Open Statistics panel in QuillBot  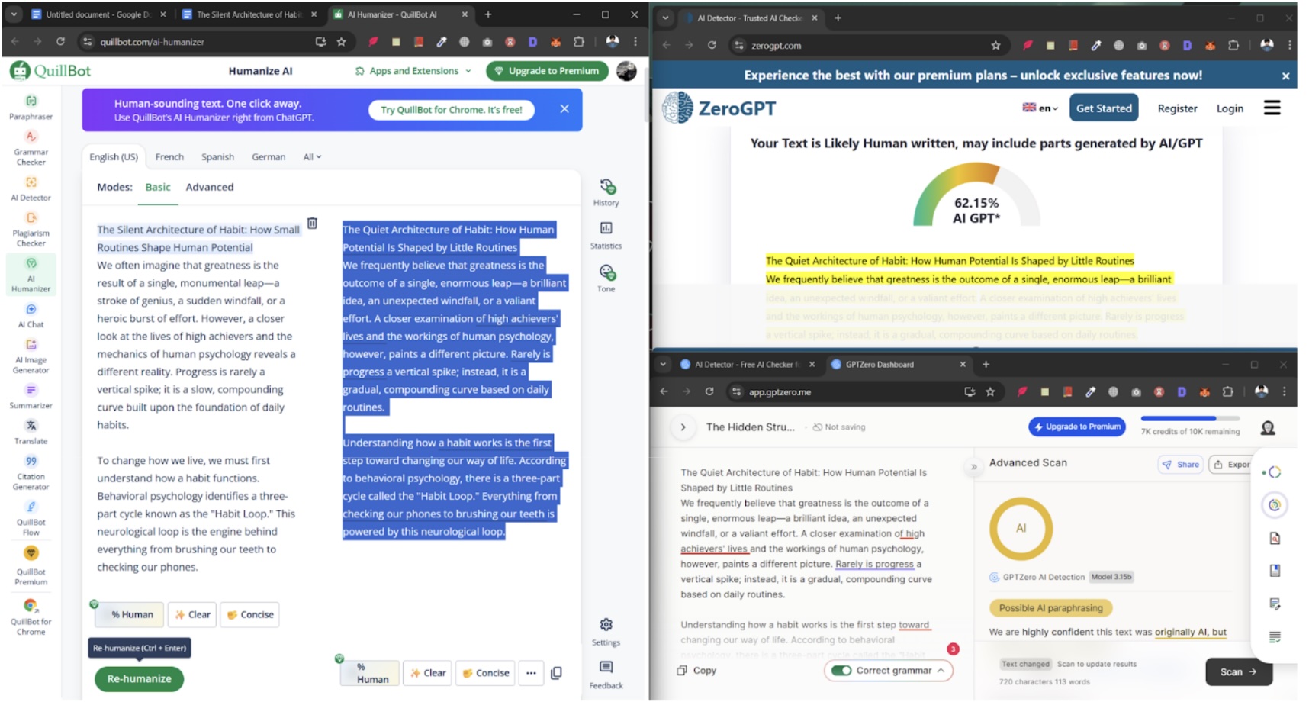pos(606,235)
